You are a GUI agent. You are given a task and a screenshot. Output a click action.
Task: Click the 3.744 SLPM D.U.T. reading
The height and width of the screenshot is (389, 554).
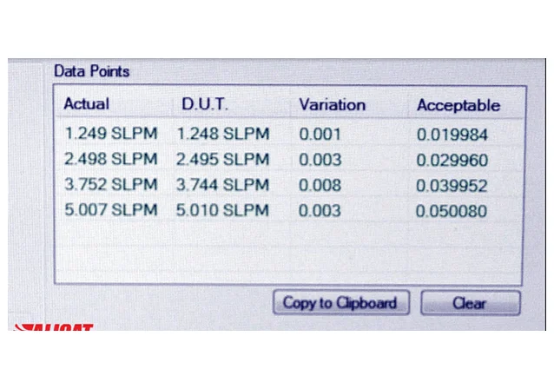223,185
